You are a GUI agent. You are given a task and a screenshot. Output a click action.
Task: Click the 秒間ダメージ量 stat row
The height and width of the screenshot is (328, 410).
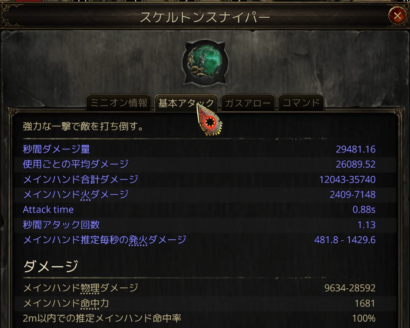point(205,149)
